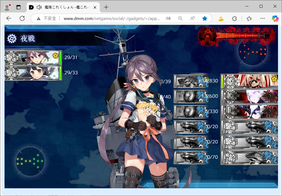
Task: Open the page translate options
Action: point(168,18)
